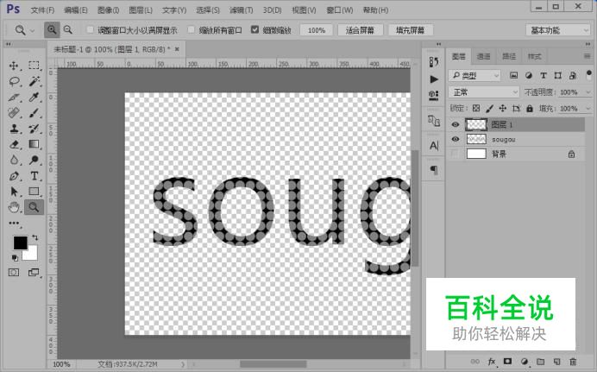This screenshot has height=372, width=597.
Task: Show the 背景 layer
Action: tap(456, 154)
